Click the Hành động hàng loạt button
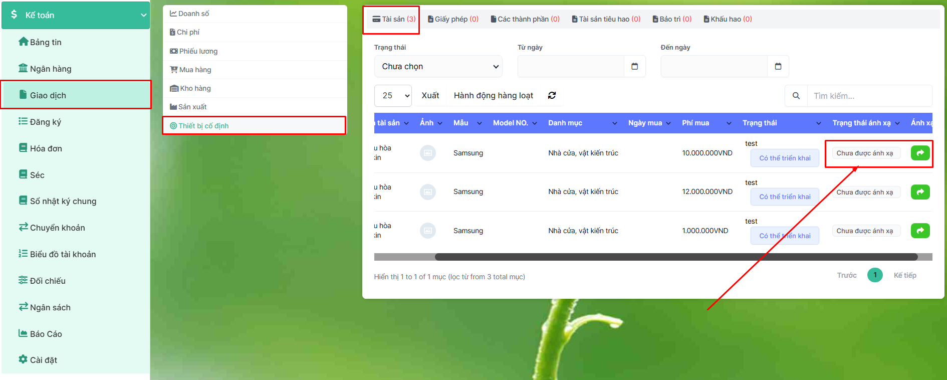The width and height of the screenshot is (947, 380). [x=493, y=95]
